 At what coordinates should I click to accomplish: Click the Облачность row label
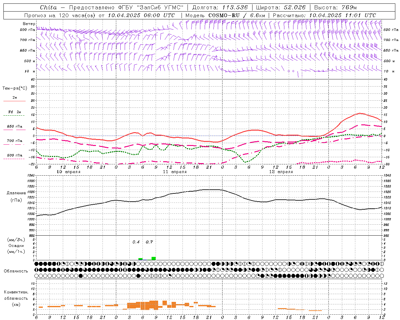[16, 271]
